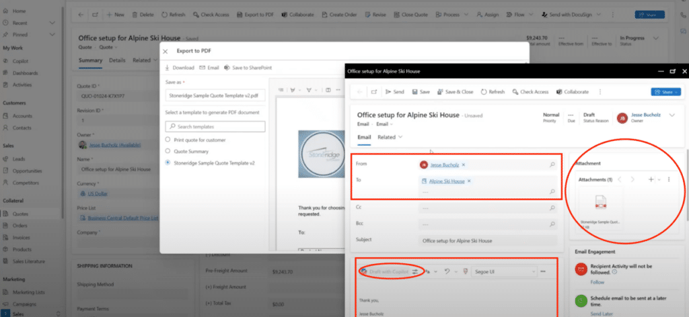Image resolution: width=689 pixels, height=317 pixels.
Task: Click Download in Export to PDF dialog
Action: click(179, 68)
